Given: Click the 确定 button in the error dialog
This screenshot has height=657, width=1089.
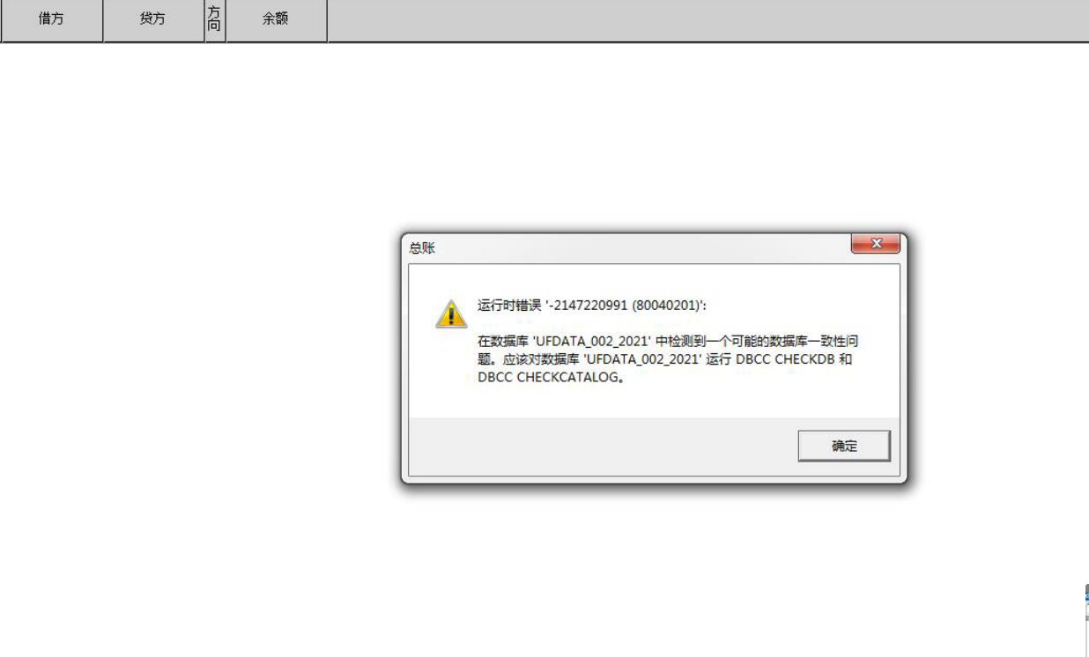Looking at the screenshot, I should (x=844, y=446).
